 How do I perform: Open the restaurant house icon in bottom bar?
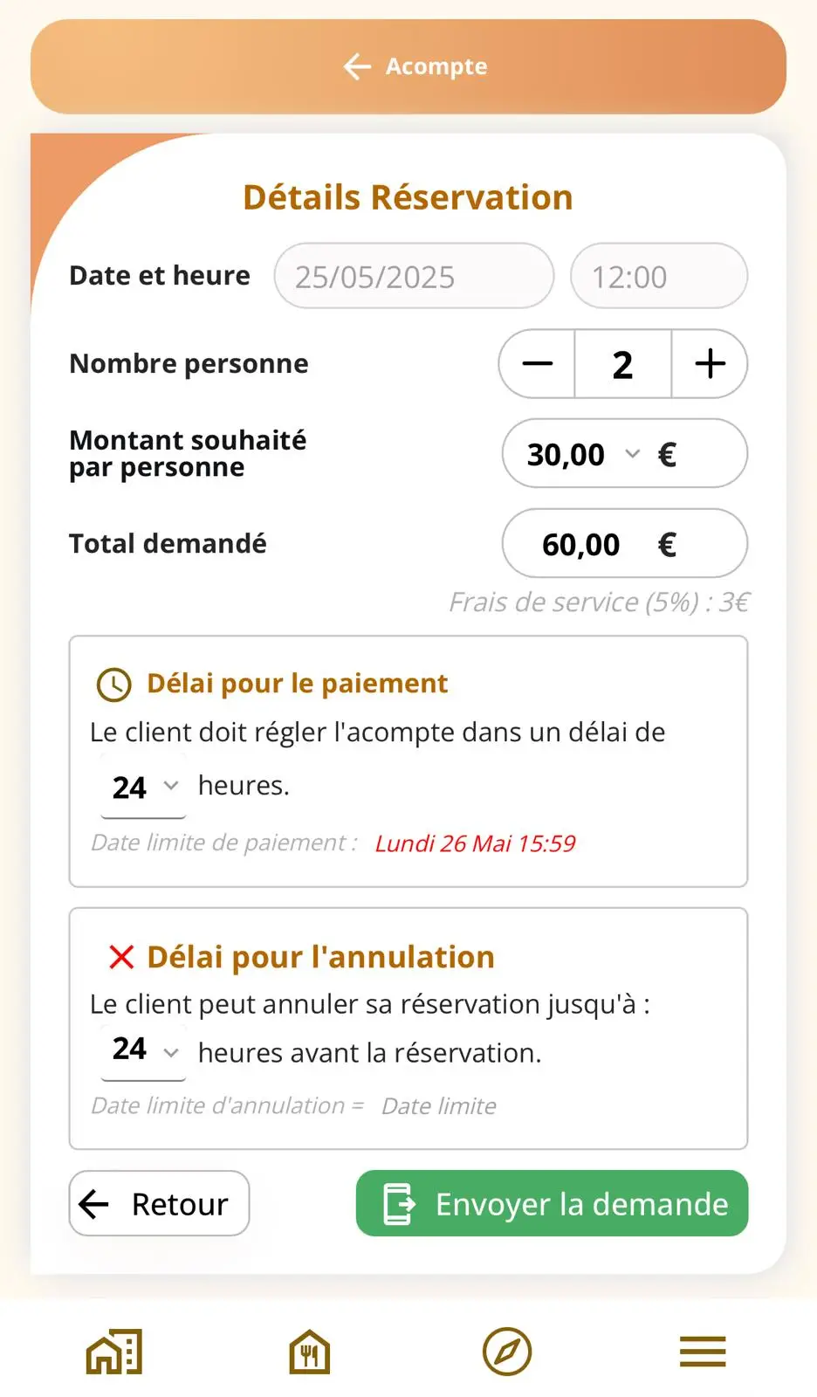click(x=310, y=1352)
